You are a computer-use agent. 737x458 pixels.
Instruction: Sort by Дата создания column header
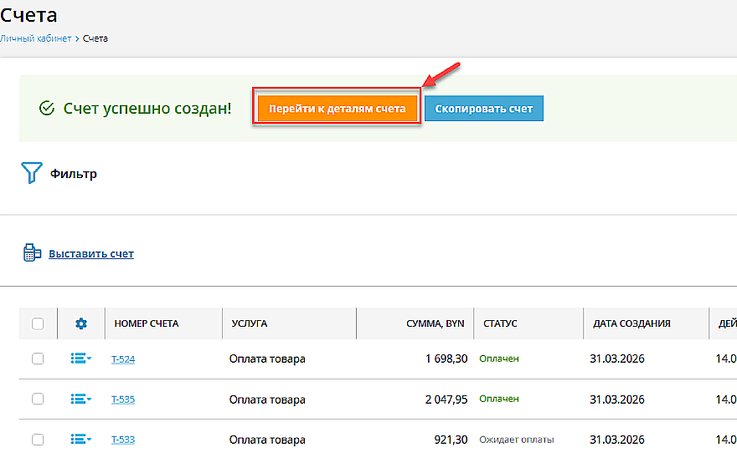point(631,323)
